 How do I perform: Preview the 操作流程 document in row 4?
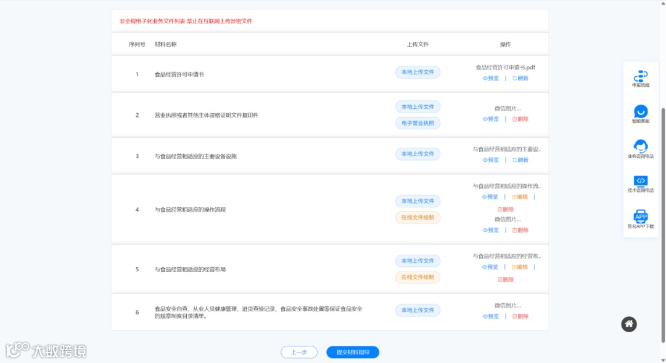pyautogui.click(x=490, y=197)
